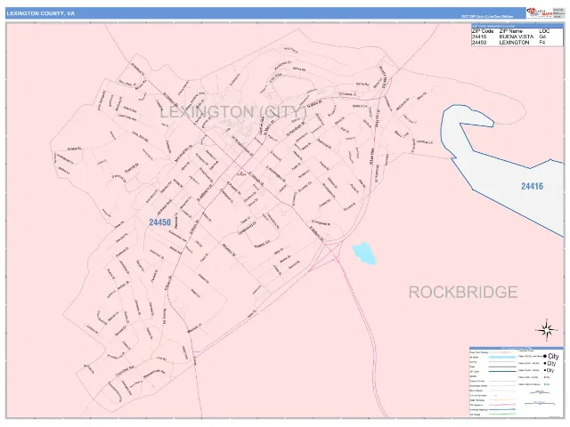The width and height of the screenshot is (570, 427).
Task: Click the blue lake shape on the map
Action: click(364, 254)
